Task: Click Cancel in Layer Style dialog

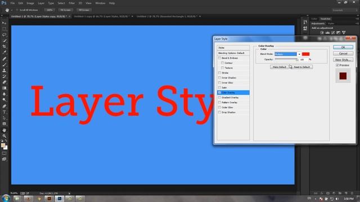Action: [343, 53]
